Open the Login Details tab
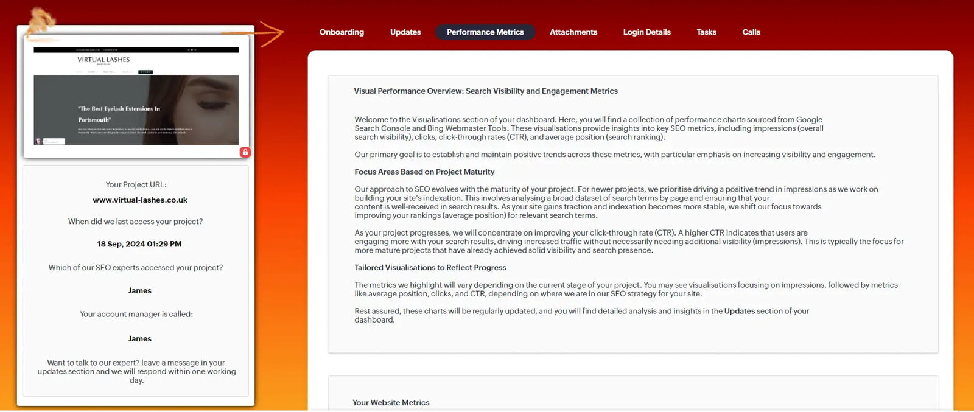The width and height of the screenshot is (974, 412). point(646,32)
